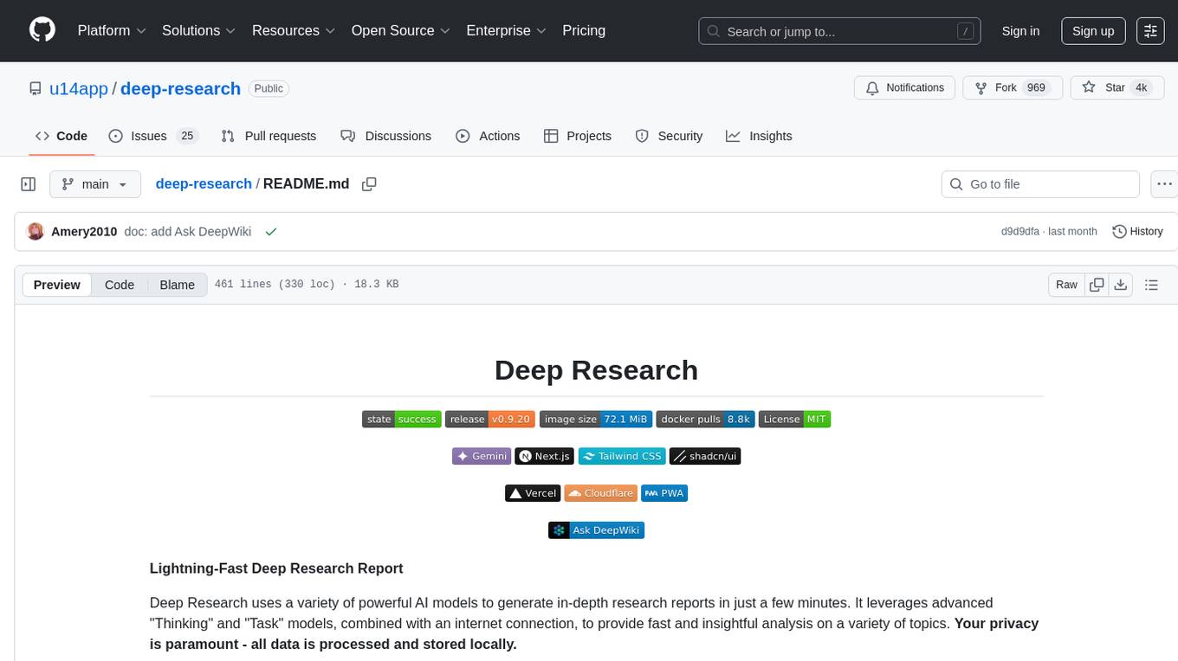Open the README outline icon
The image size is (1178, 661).
[x=1151, y=285]
